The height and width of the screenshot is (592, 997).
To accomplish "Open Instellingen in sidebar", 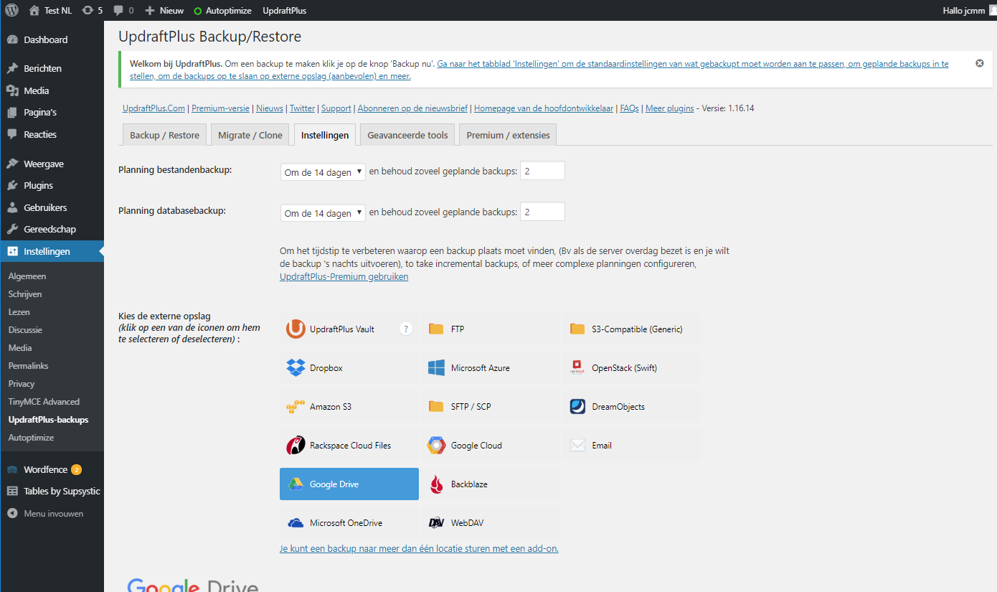I will tap(52, 251).
